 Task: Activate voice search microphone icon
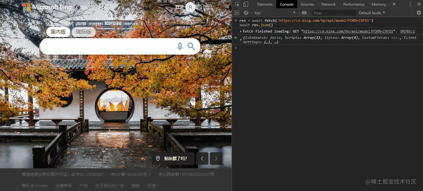[180, 46]
